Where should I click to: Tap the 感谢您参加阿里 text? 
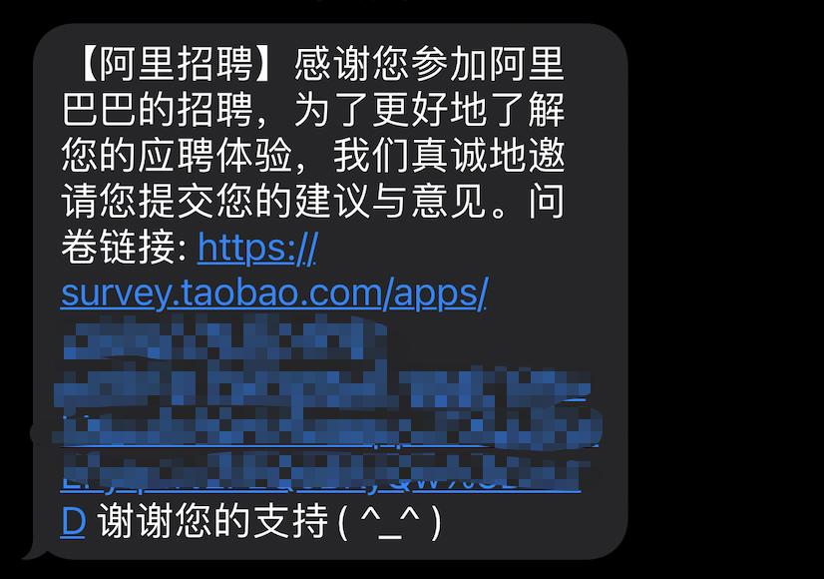click(429, 64)
